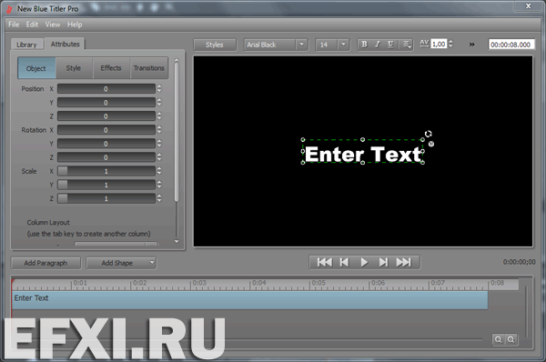Expand more toolbar options chevron
This screenshot has width=546, height=362.
point(471,45)
